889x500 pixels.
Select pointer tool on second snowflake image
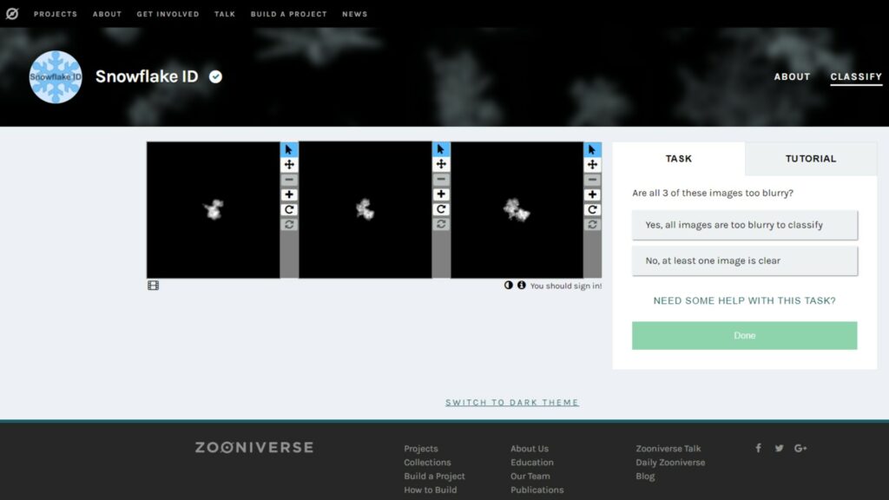[x=441, y=149]
